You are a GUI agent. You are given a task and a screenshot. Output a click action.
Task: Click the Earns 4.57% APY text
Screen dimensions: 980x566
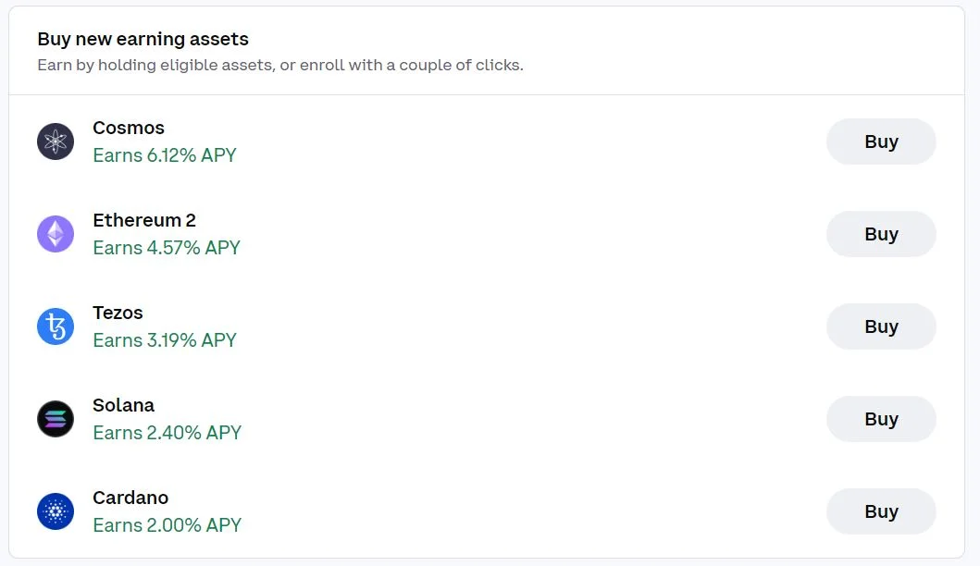pos(167,248)
